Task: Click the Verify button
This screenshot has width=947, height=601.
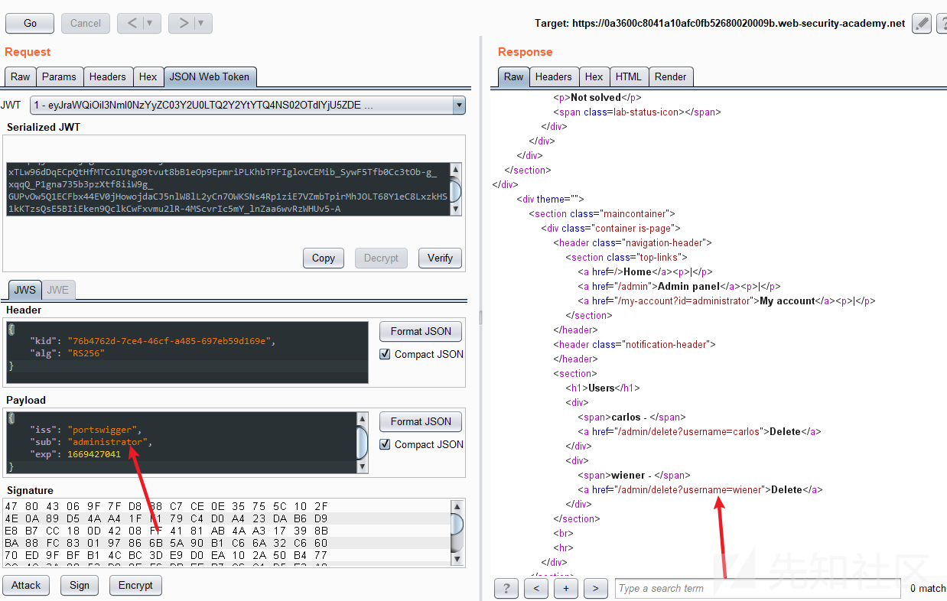Action: pyautogui.click(x=440, y=258)
